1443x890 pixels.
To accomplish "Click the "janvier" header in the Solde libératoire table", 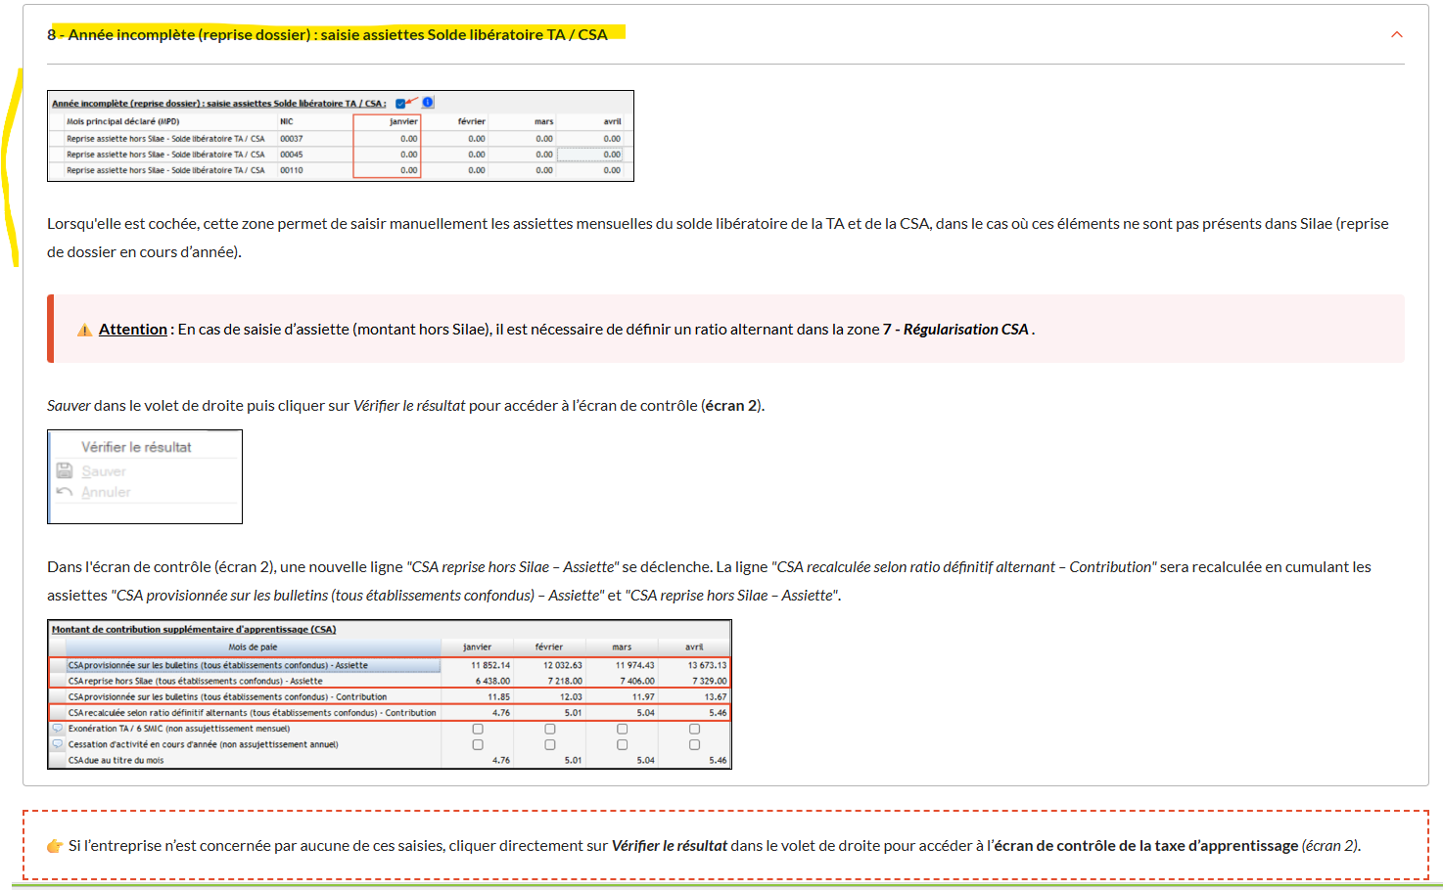I will [403, 122].
